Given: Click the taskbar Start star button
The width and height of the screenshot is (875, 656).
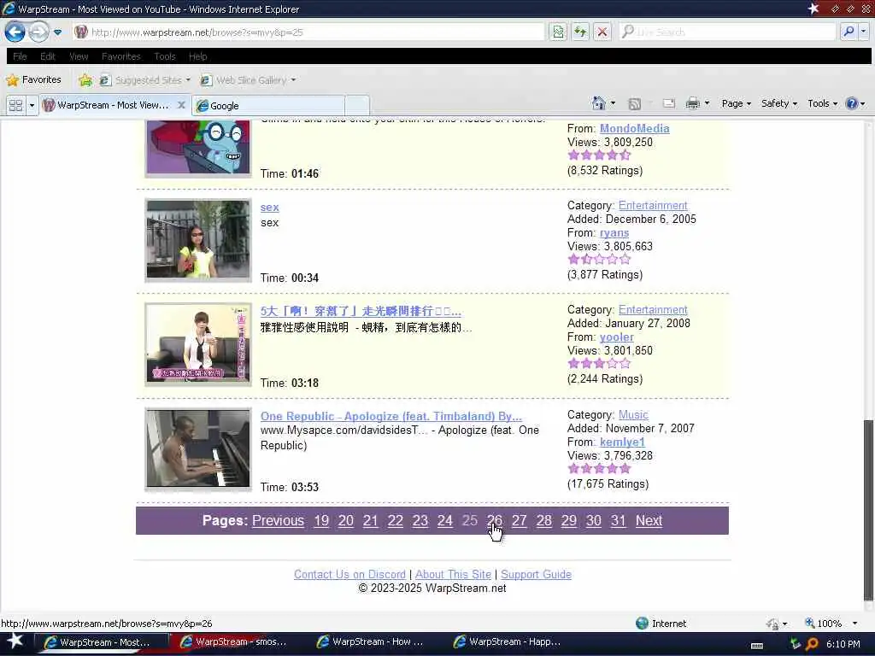Looking at the screenshot, I should pyautogui.click(x=15, y=641).
